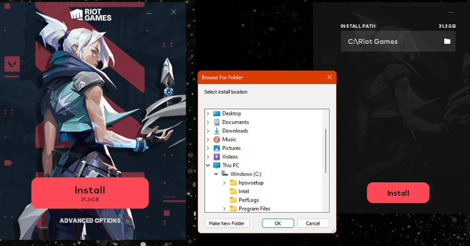Click the Pictures folder icon
Viewport: 470px width, 246px height.
click(x=217, y=148)
